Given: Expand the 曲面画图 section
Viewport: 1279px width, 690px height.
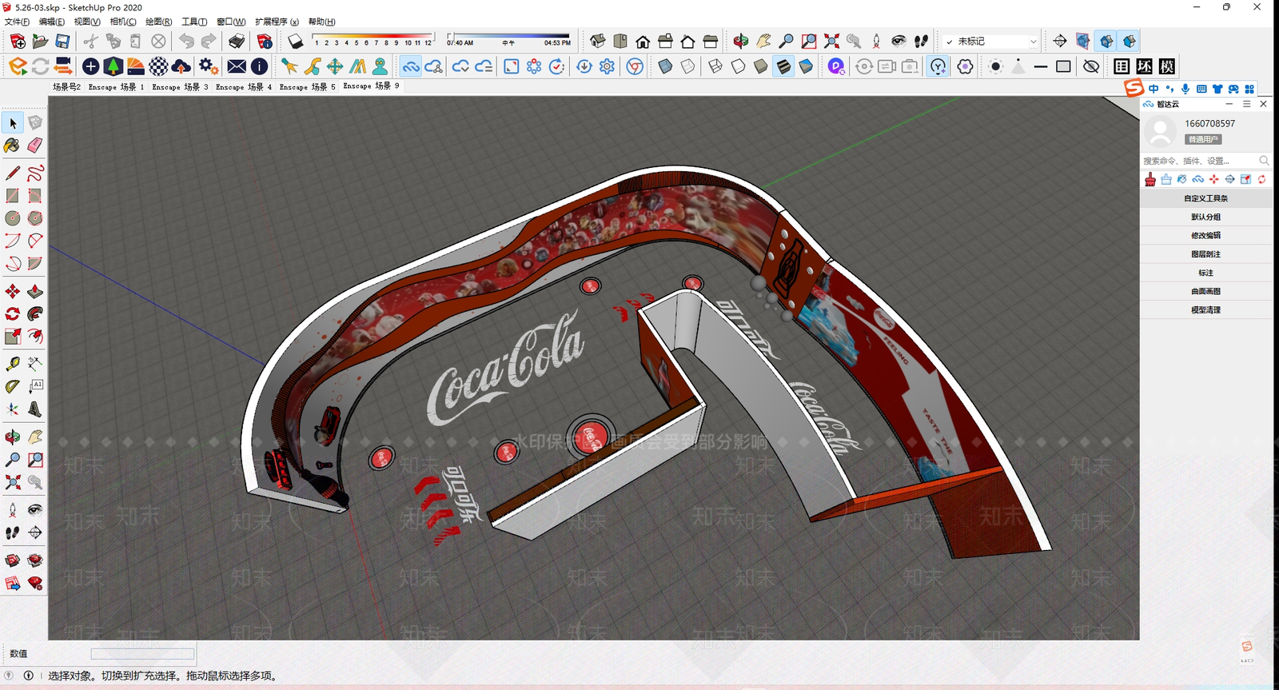Looking at the screenshot, I should click(x=1205, y=291).
